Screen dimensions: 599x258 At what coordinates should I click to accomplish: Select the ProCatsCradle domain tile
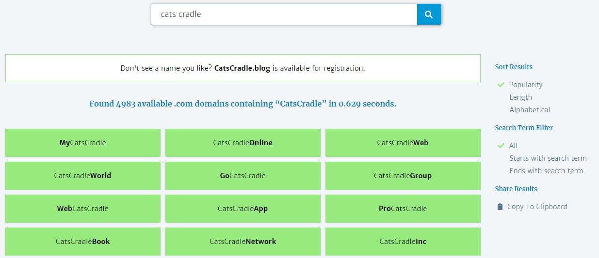403,209
